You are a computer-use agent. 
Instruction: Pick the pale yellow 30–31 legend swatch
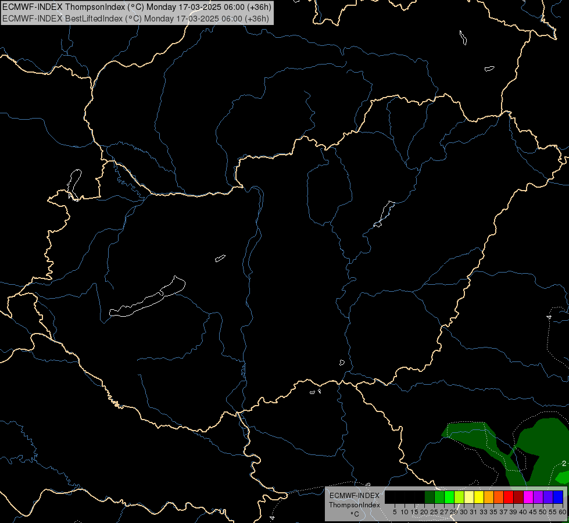point(469,497)
